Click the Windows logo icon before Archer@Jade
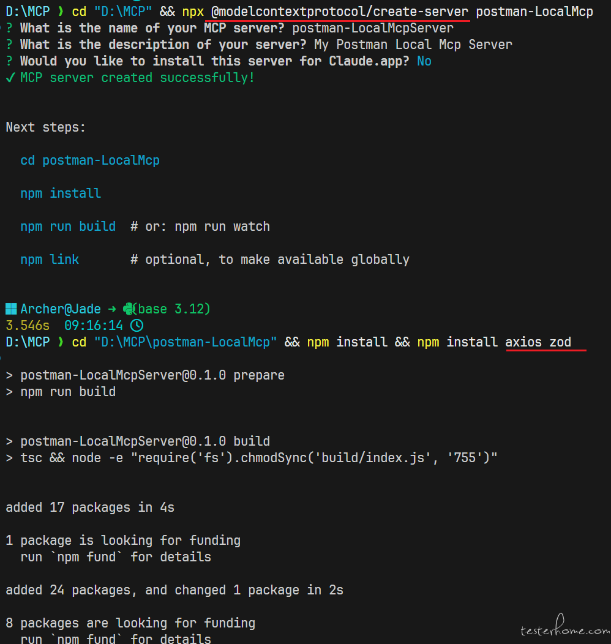Viewport: 611px width, 644px height. click(x=11, y=309)
